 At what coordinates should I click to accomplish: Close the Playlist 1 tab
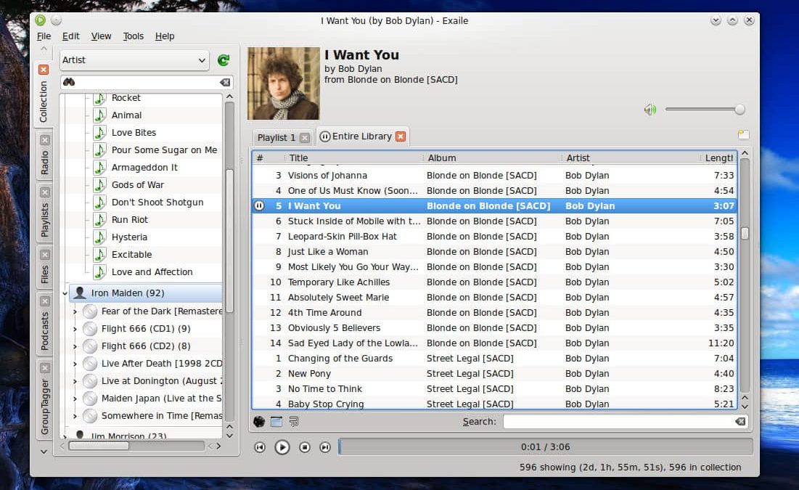[x=305, y=138]
